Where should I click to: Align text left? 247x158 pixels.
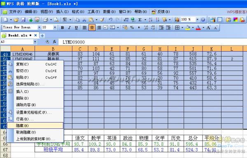85,28
